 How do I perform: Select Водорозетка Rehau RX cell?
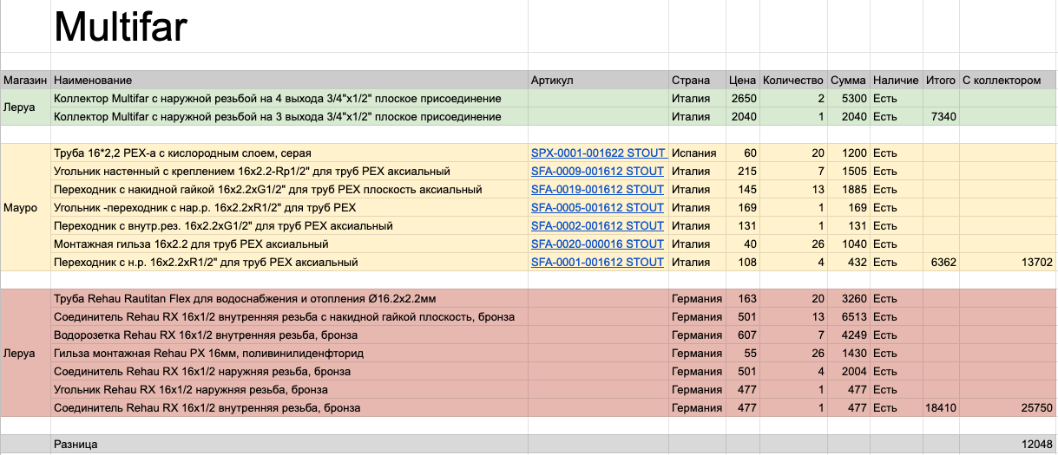[x=290, y=335]
